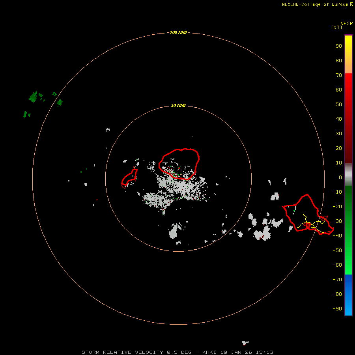This screenshot has height=355, width=355.
Task: Click the -90 value on velocity scale
Action: click(x=337, y=309)
